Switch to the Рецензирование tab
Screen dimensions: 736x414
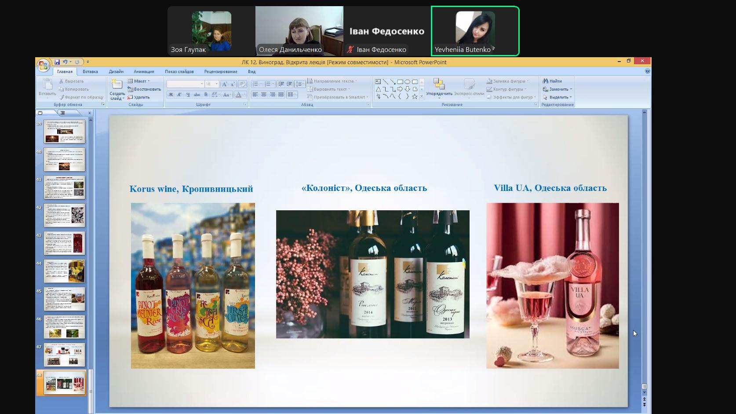click(x=221, y=71)
